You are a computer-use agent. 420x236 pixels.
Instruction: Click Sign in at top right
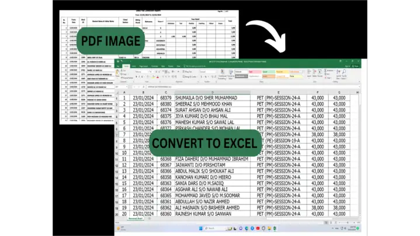click(x=348, y=66)
